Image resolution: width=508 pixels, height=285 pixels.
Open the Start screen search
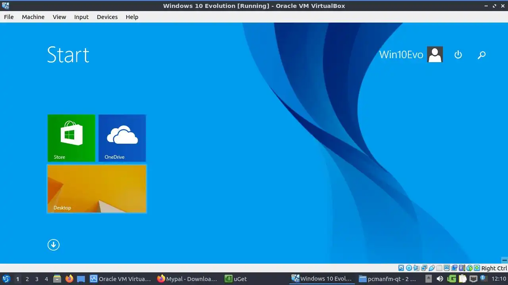pyautogui.click(x=482, y=55)
